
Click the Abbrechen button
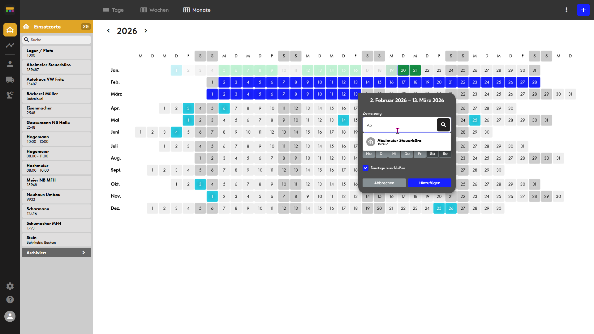tap(384, 183)
